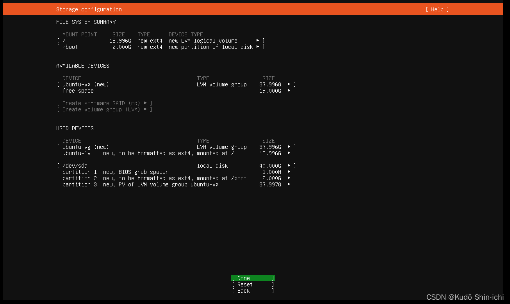Open arrow for partition 2 2.000G
Viewport: 510px width, 304px height.
tap(289, 178)
